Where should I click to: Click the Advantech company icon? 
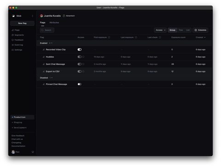pyautogui.click(x=64, y=16)
